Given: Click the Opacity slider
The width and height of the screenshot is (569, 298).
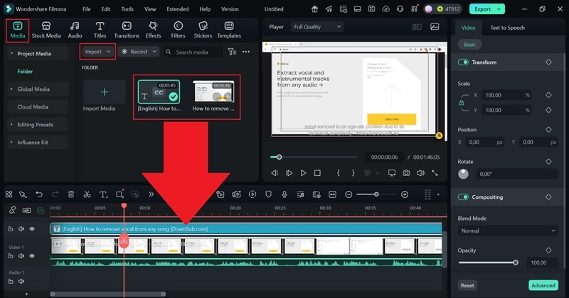Looking at the screenshot, I should click(x=487, y=263).
